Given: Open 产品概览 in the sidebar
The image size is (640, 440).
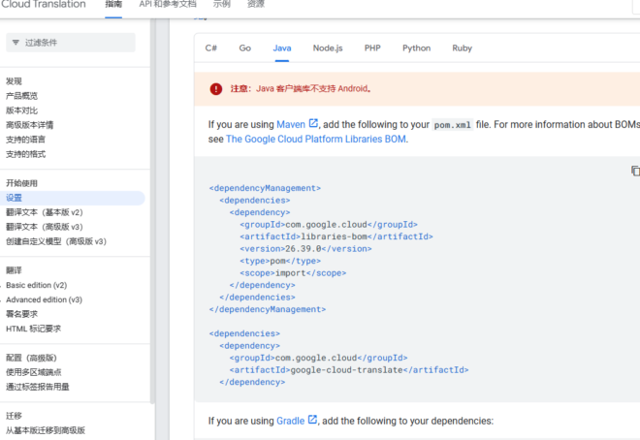Looking at the screenshot, I should click(21, 96).
